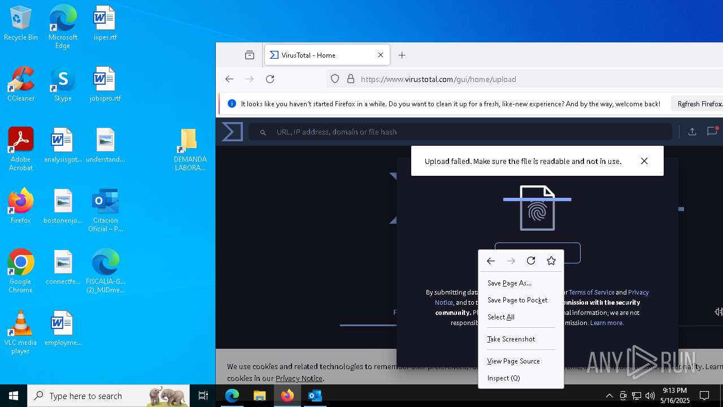
Task: Open the Citación Oficial Outlook message file
Action: click(105, 210)
